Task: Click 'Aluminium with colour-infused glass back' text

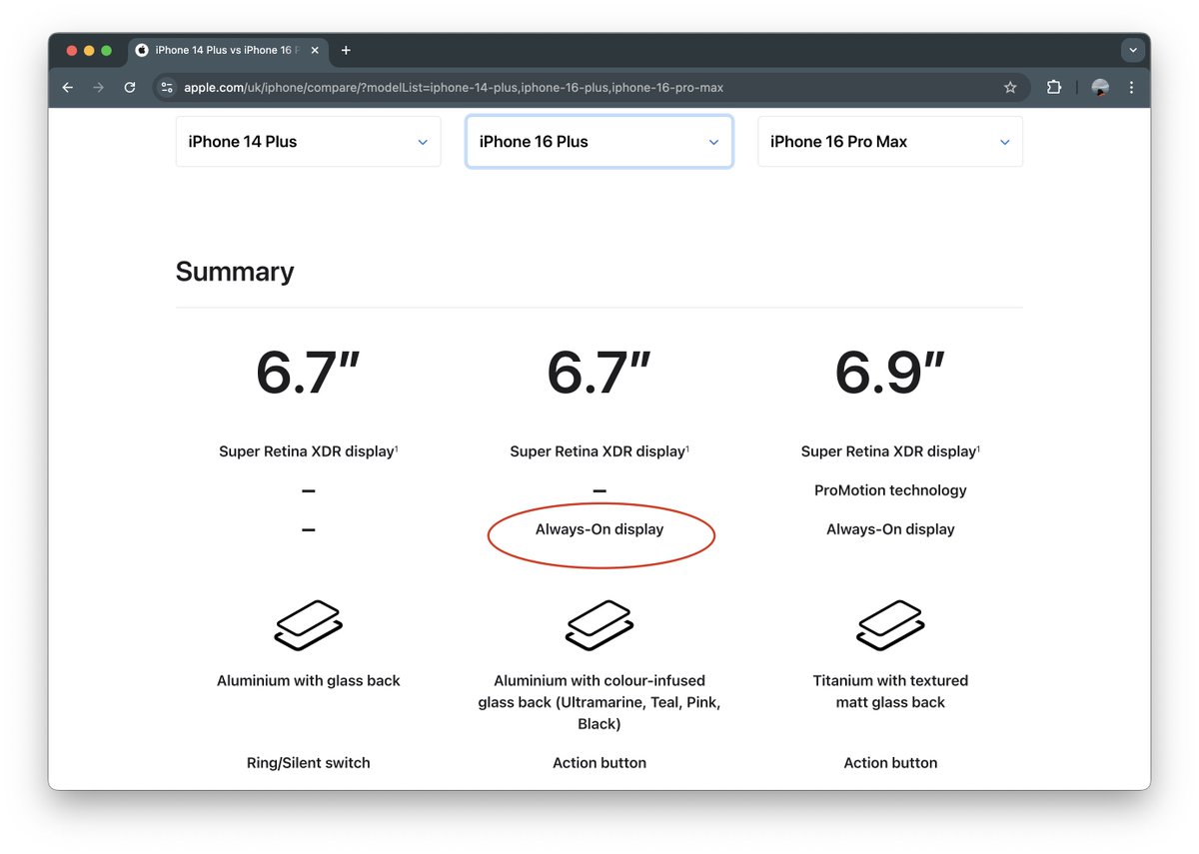Action: pyautogui.click(x=599, y=702)
